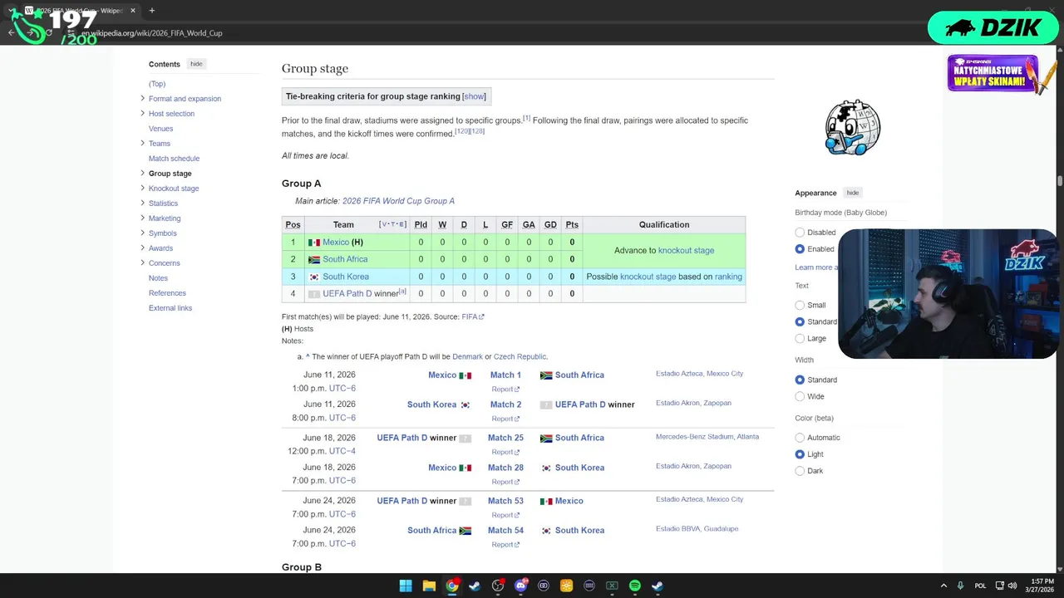
Task: Click the browser back arrow
Action: coord(12,33)
